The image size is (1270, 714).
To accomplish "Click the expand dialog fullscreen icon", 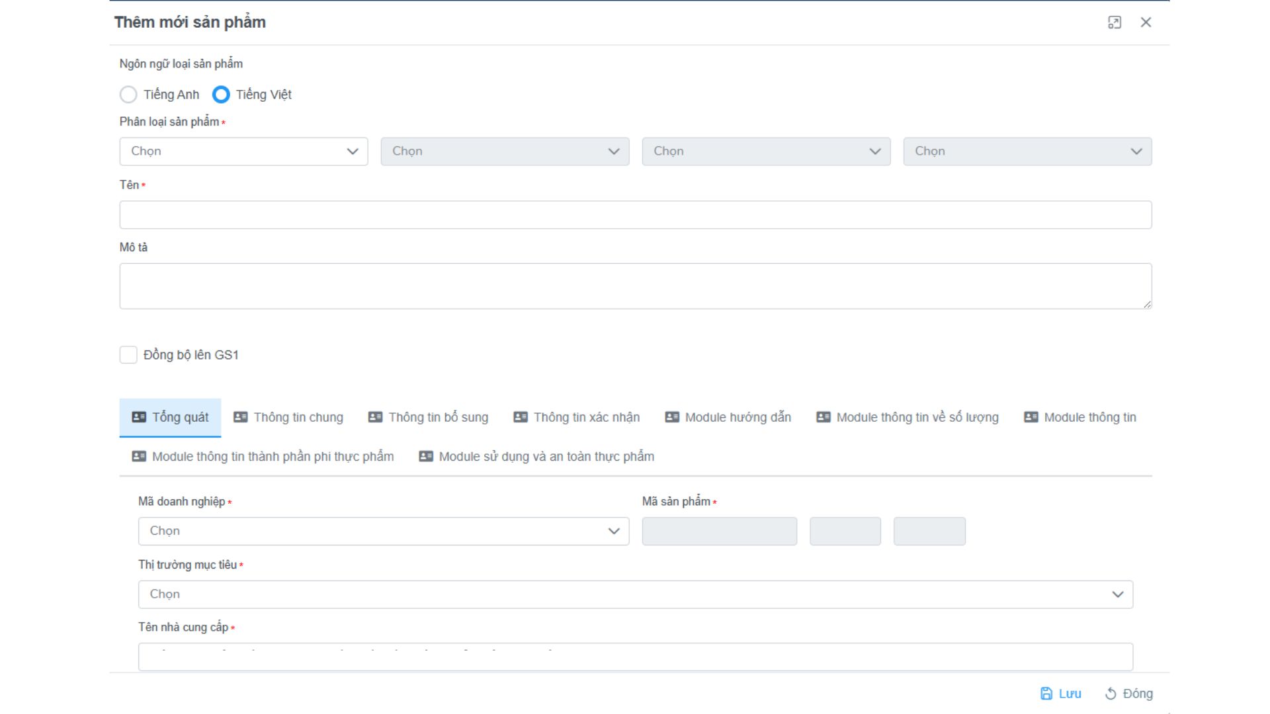I will click(x=1115, y=22).
